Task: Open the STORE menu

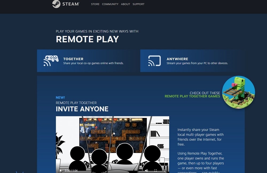Action: coord(95,4)
